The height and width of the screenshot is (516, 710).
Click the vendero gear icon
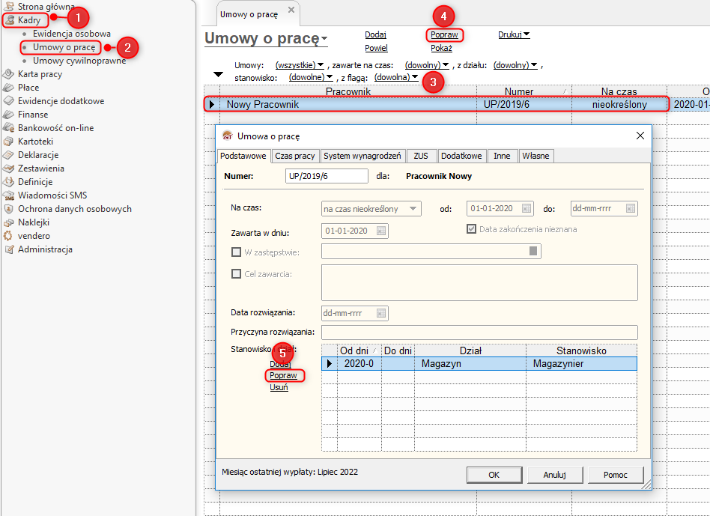click(9, 236)
